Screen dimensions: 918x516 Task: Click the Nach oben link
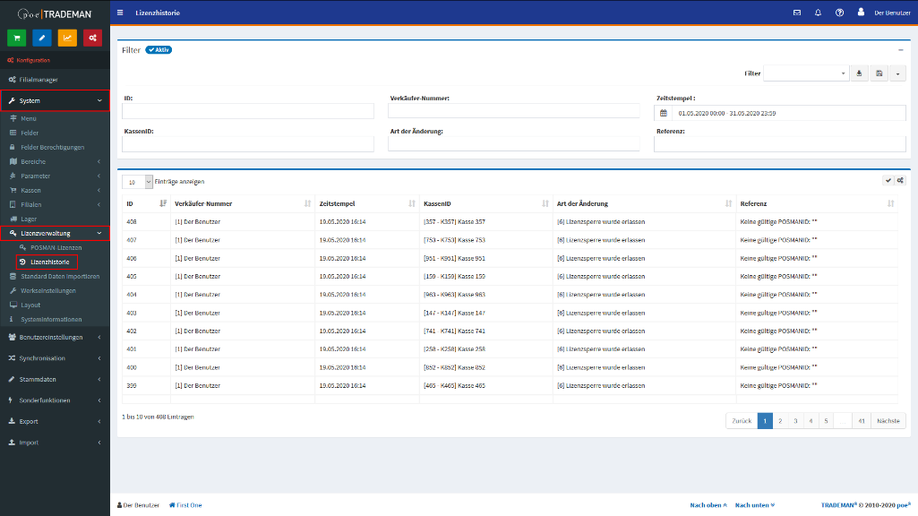click(708, 505)
